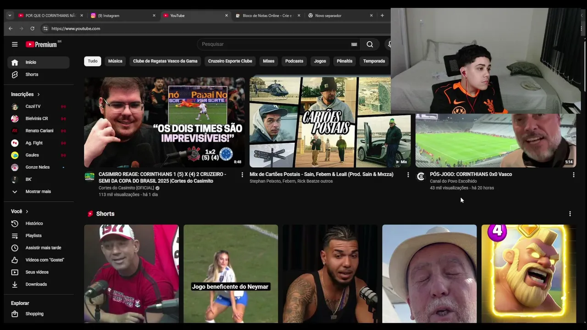Click the search magnifier button
Image resolution: width=587 pixels, height=330 pixels.
[x=370, y=44]
